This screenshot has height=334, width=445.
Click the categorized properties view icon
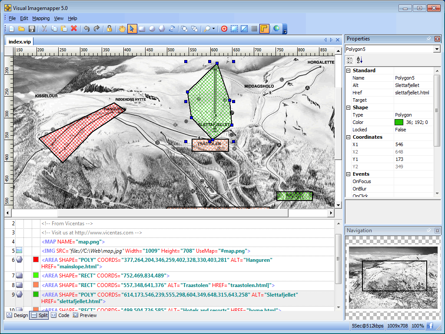point(350,60)
